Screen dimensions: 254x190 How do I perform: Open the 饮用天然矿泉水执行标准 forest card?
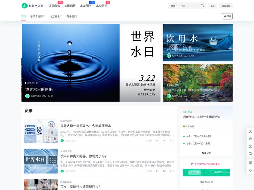[x=198, y=83]
